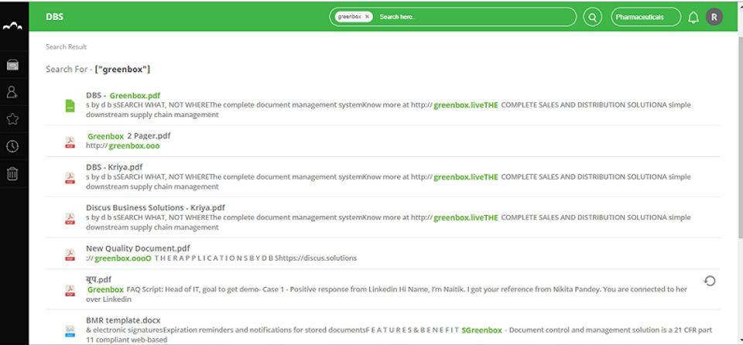Viewport: 743px width, 345px height.
Task: Open Discus Business Solutions - Kriya.pdf
Action: pos(156,207)
